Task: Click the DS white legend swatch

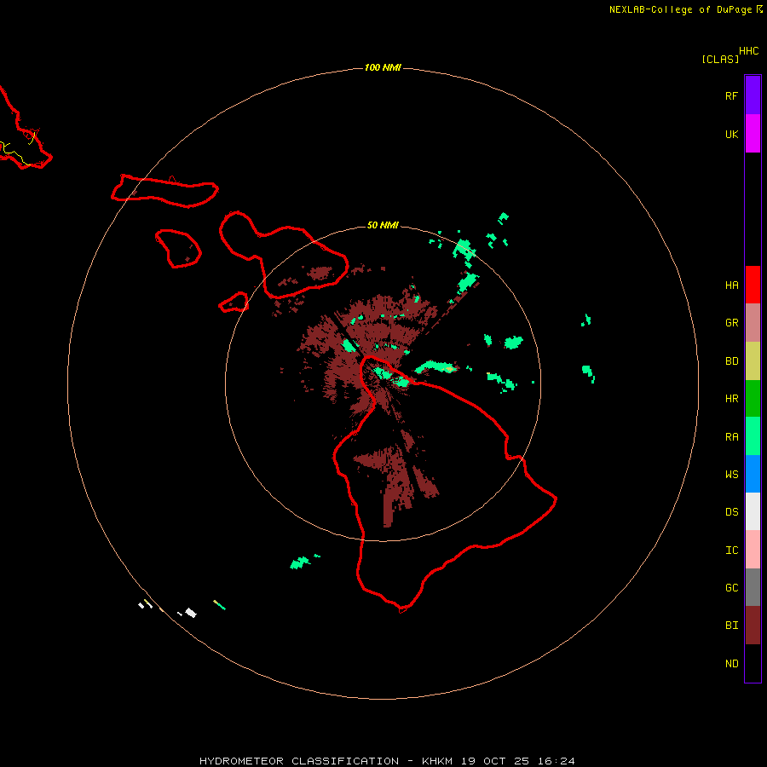Action: tap(753, 511)
